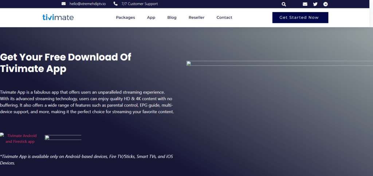Open the Telegram icon
373x176 pixels.
click(x=325, y=4)
